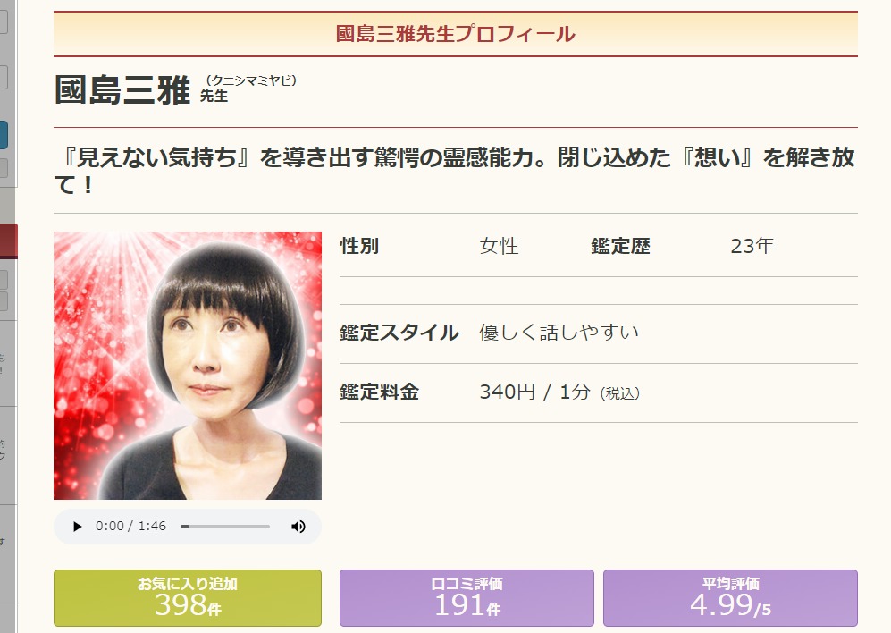Open the 平均評価 4.99/5 rating button
The height and width of the screenshot is (633, 891).
click(730, 598)
